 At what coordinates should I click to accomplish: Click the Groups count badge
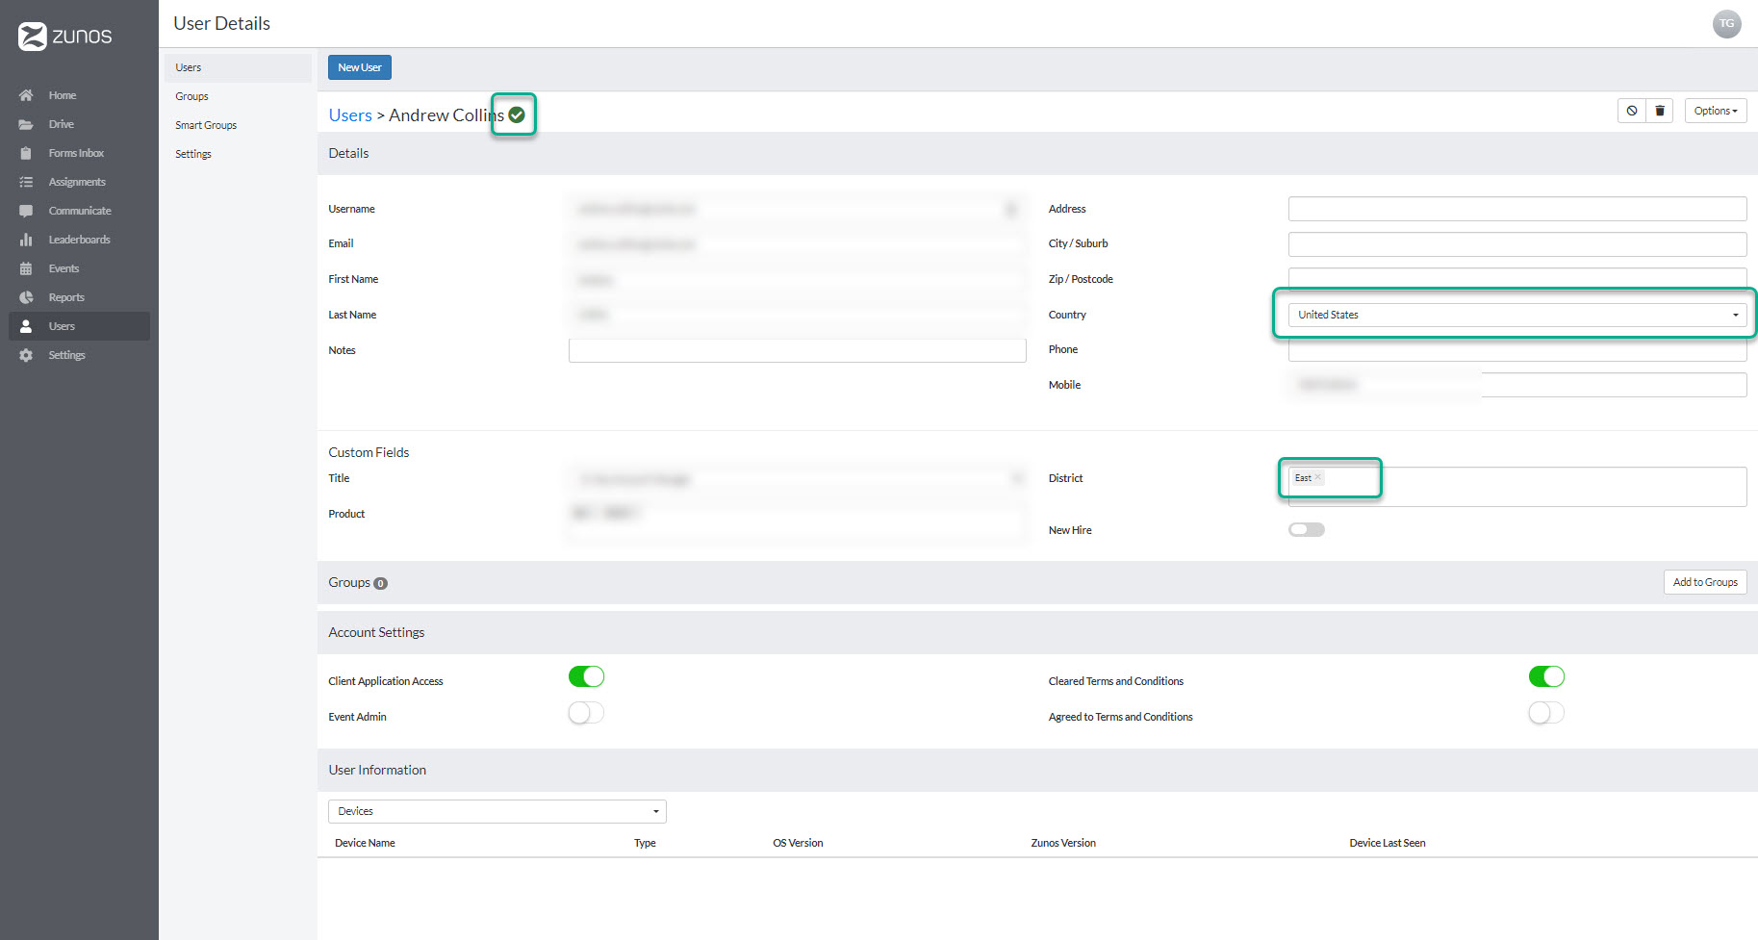(x=380, y=583)
